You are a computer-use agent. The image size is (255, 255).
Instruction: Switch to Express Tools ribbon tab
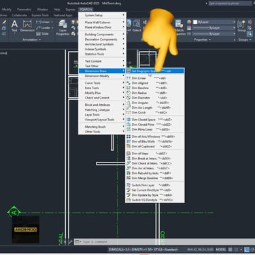tap(40, 15)
